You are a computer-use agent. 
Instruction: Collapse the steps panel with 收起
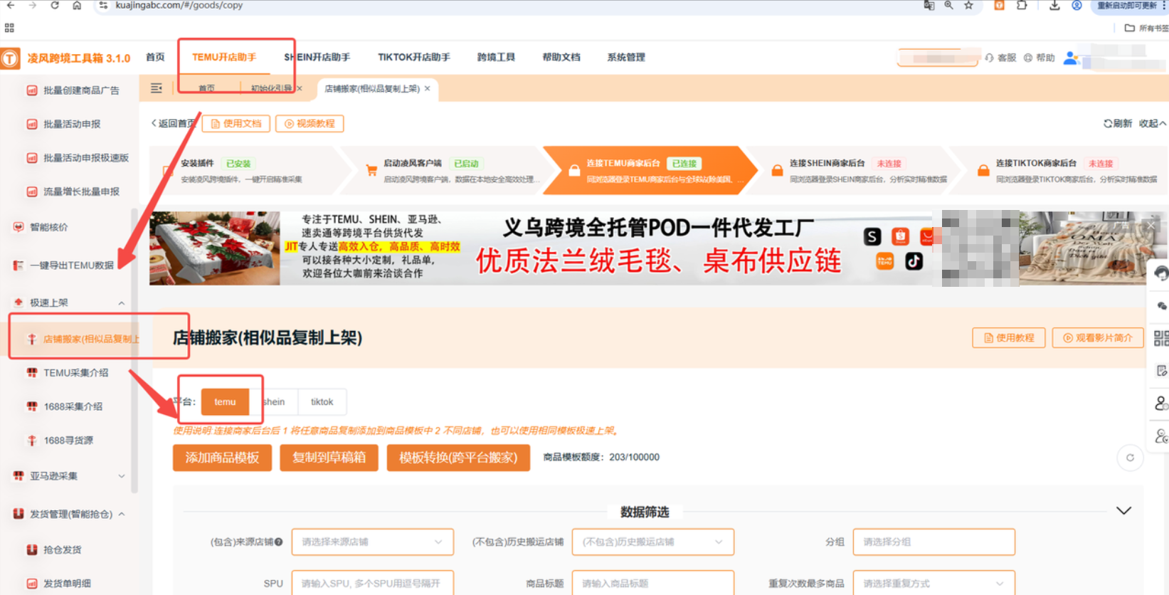point(1153,123)
